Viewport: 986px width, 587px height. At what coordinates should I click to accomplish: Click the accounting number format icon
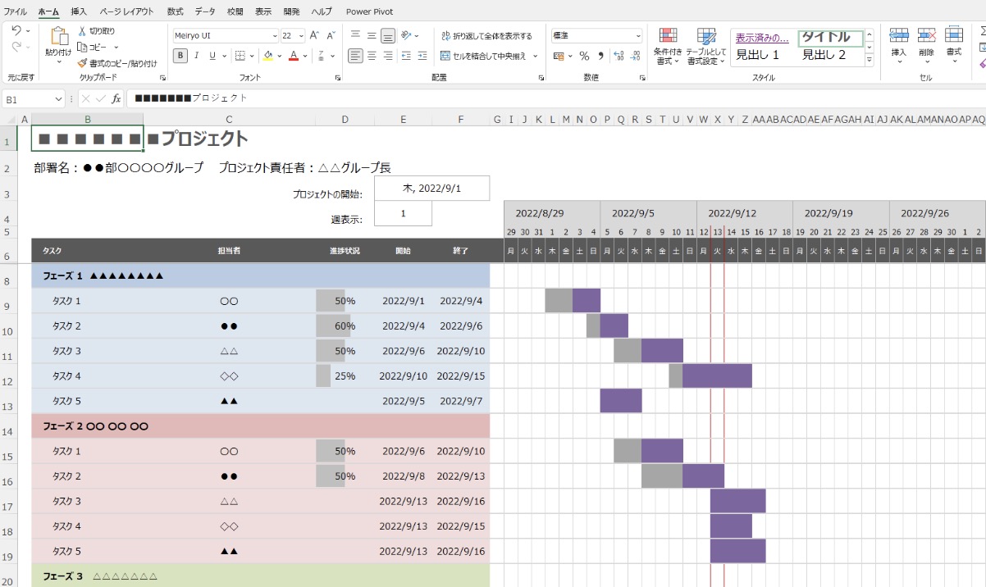559,56
